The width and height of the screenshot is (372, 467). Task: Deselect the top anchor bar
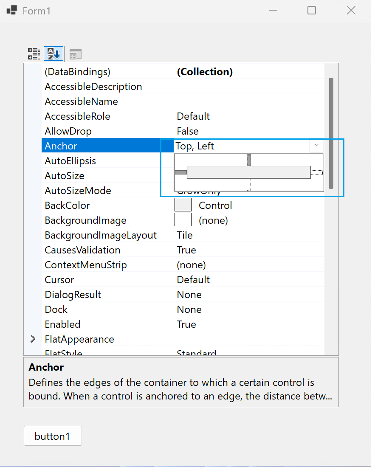pyautogui.click(x=249, y=160)
